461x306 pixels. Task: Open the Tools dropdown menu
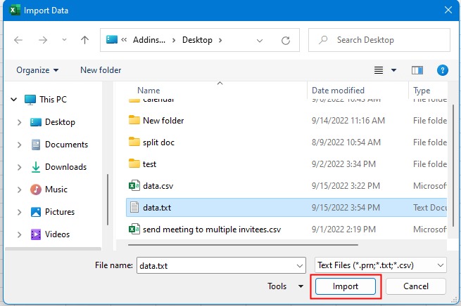tap(285, 286)
